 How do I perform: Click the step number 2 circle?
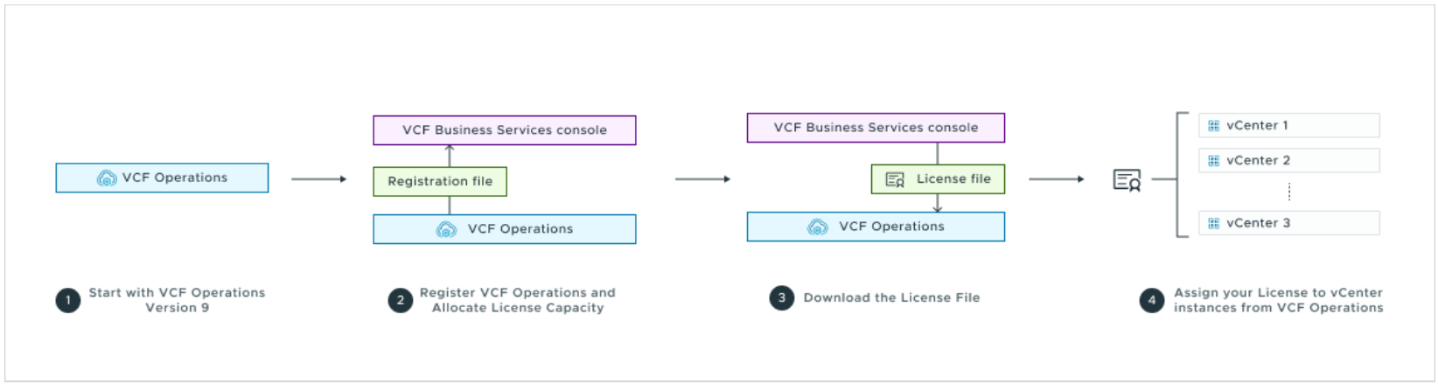tap(401, 300)
